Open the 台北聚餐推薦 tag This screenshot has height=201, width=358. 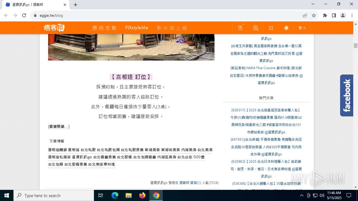pyautogui.click(x=76, y=164)
